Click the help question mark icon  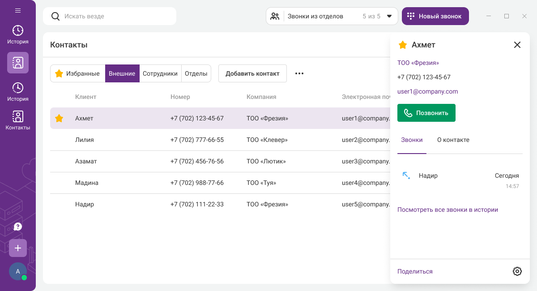18,227
